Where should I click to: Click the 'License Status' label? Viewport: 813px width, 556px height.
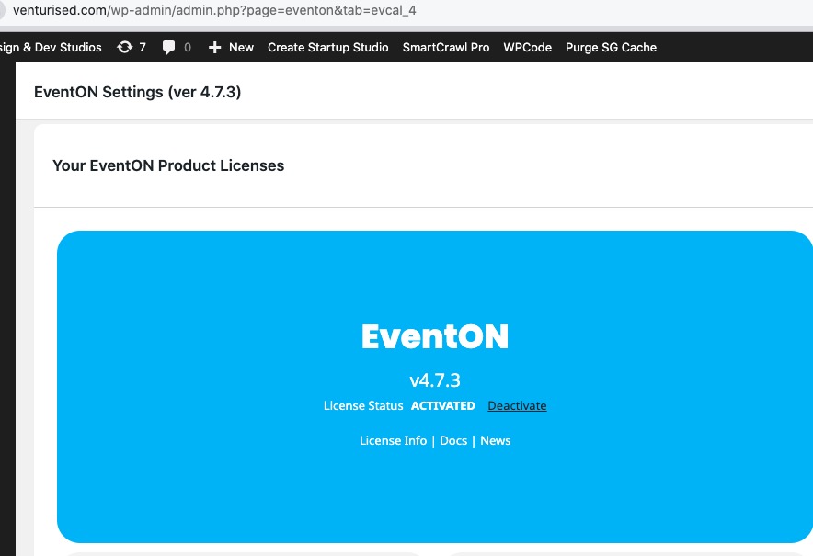pos(363,405)
